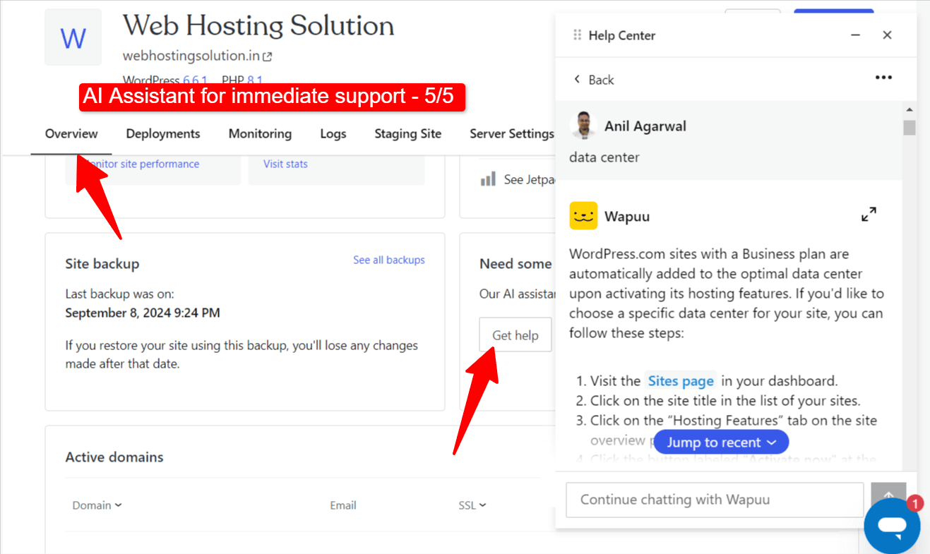Minimize the Help Center panel

855,35
